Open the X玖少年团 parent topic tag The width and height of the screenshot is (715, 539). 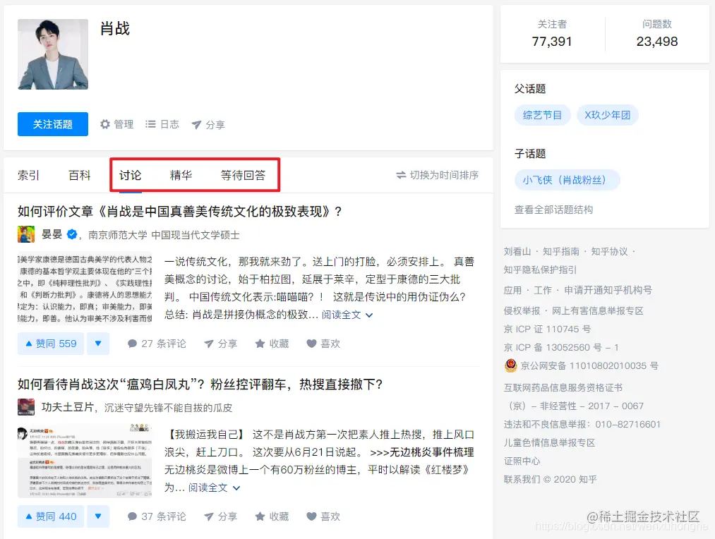point(608,115)
